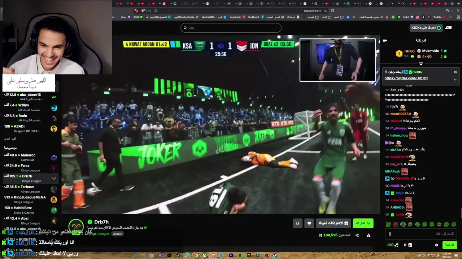462x259 pixels.
Task: Click the Arabic language tag
Action: (118, 234)
